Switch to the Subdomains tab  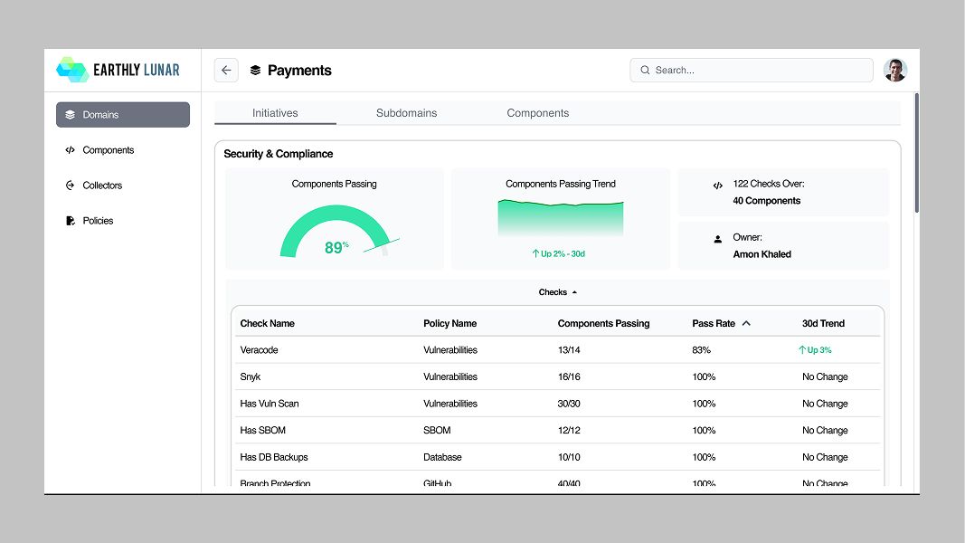point(406,113)
